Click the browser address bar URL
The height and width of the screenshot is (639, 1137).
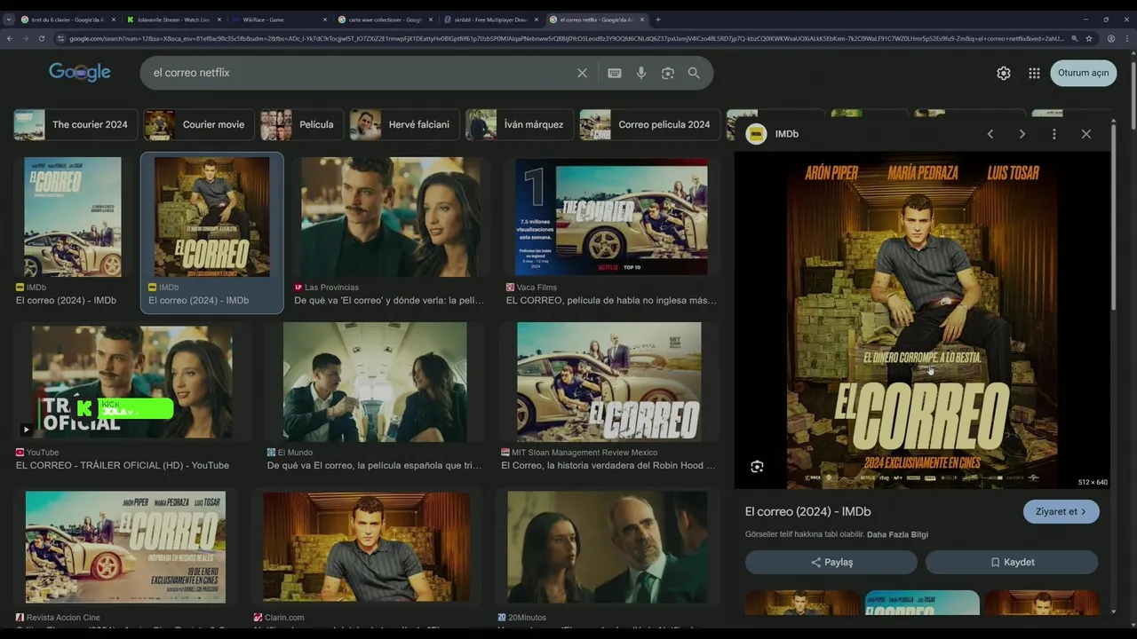(567, 39)
